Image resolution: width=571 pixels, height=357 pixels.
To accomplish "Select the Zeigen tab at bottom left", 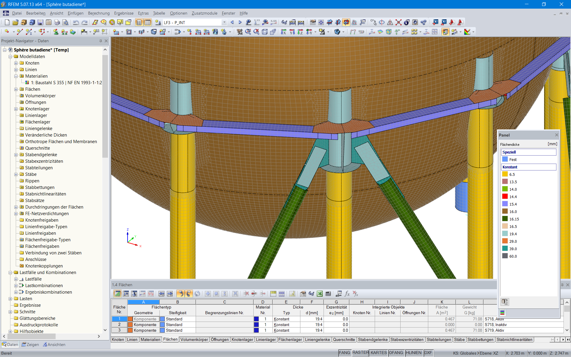I will (30, 345).
